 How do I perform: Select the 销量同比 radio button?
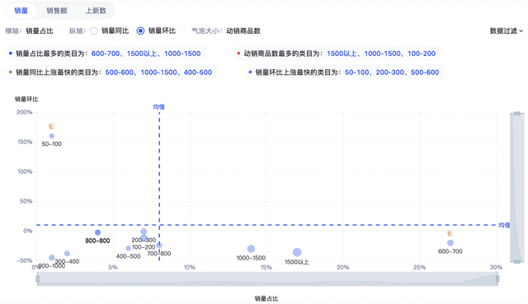pyautogui.click(x=94, y=31)
